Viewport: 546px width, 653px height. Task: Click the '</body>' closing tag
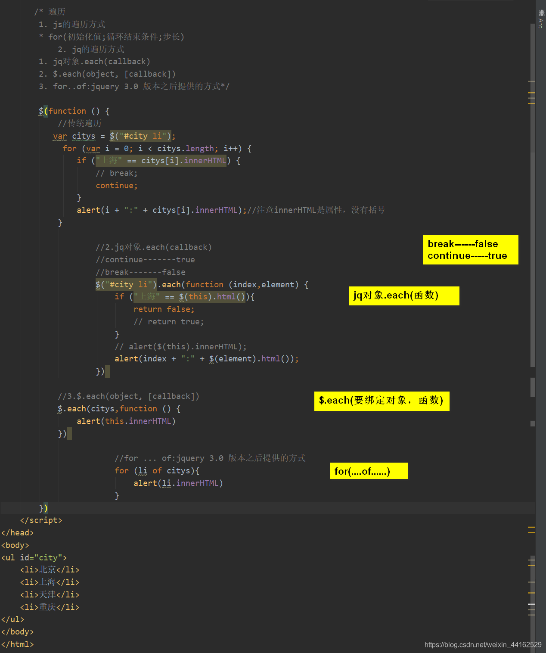(x=18, y=632)
